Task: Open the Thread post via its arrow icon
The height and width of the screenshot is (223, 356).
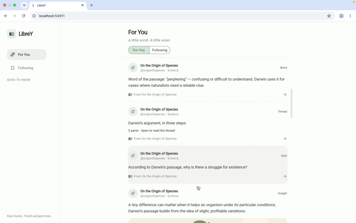Action: point(285,138)
